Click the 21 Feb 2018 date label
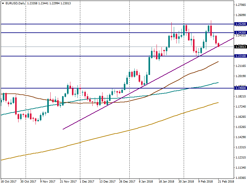The image size is (247, 185). coord(226,182)
